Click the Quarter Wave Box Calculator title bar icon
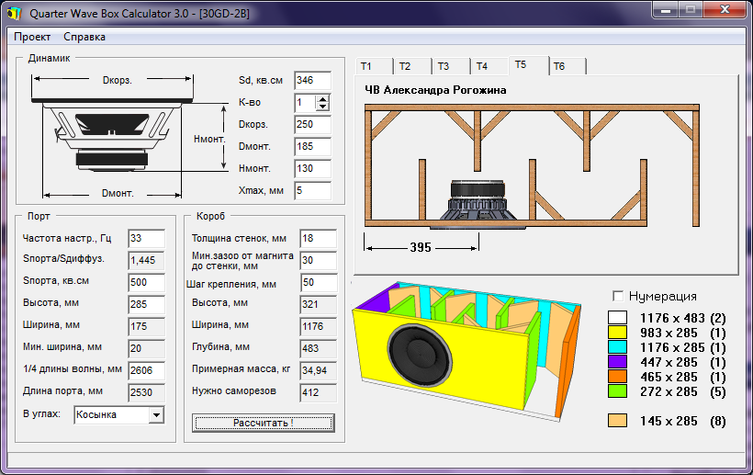This screenshot has width=753, height=475. click(15, 13)
